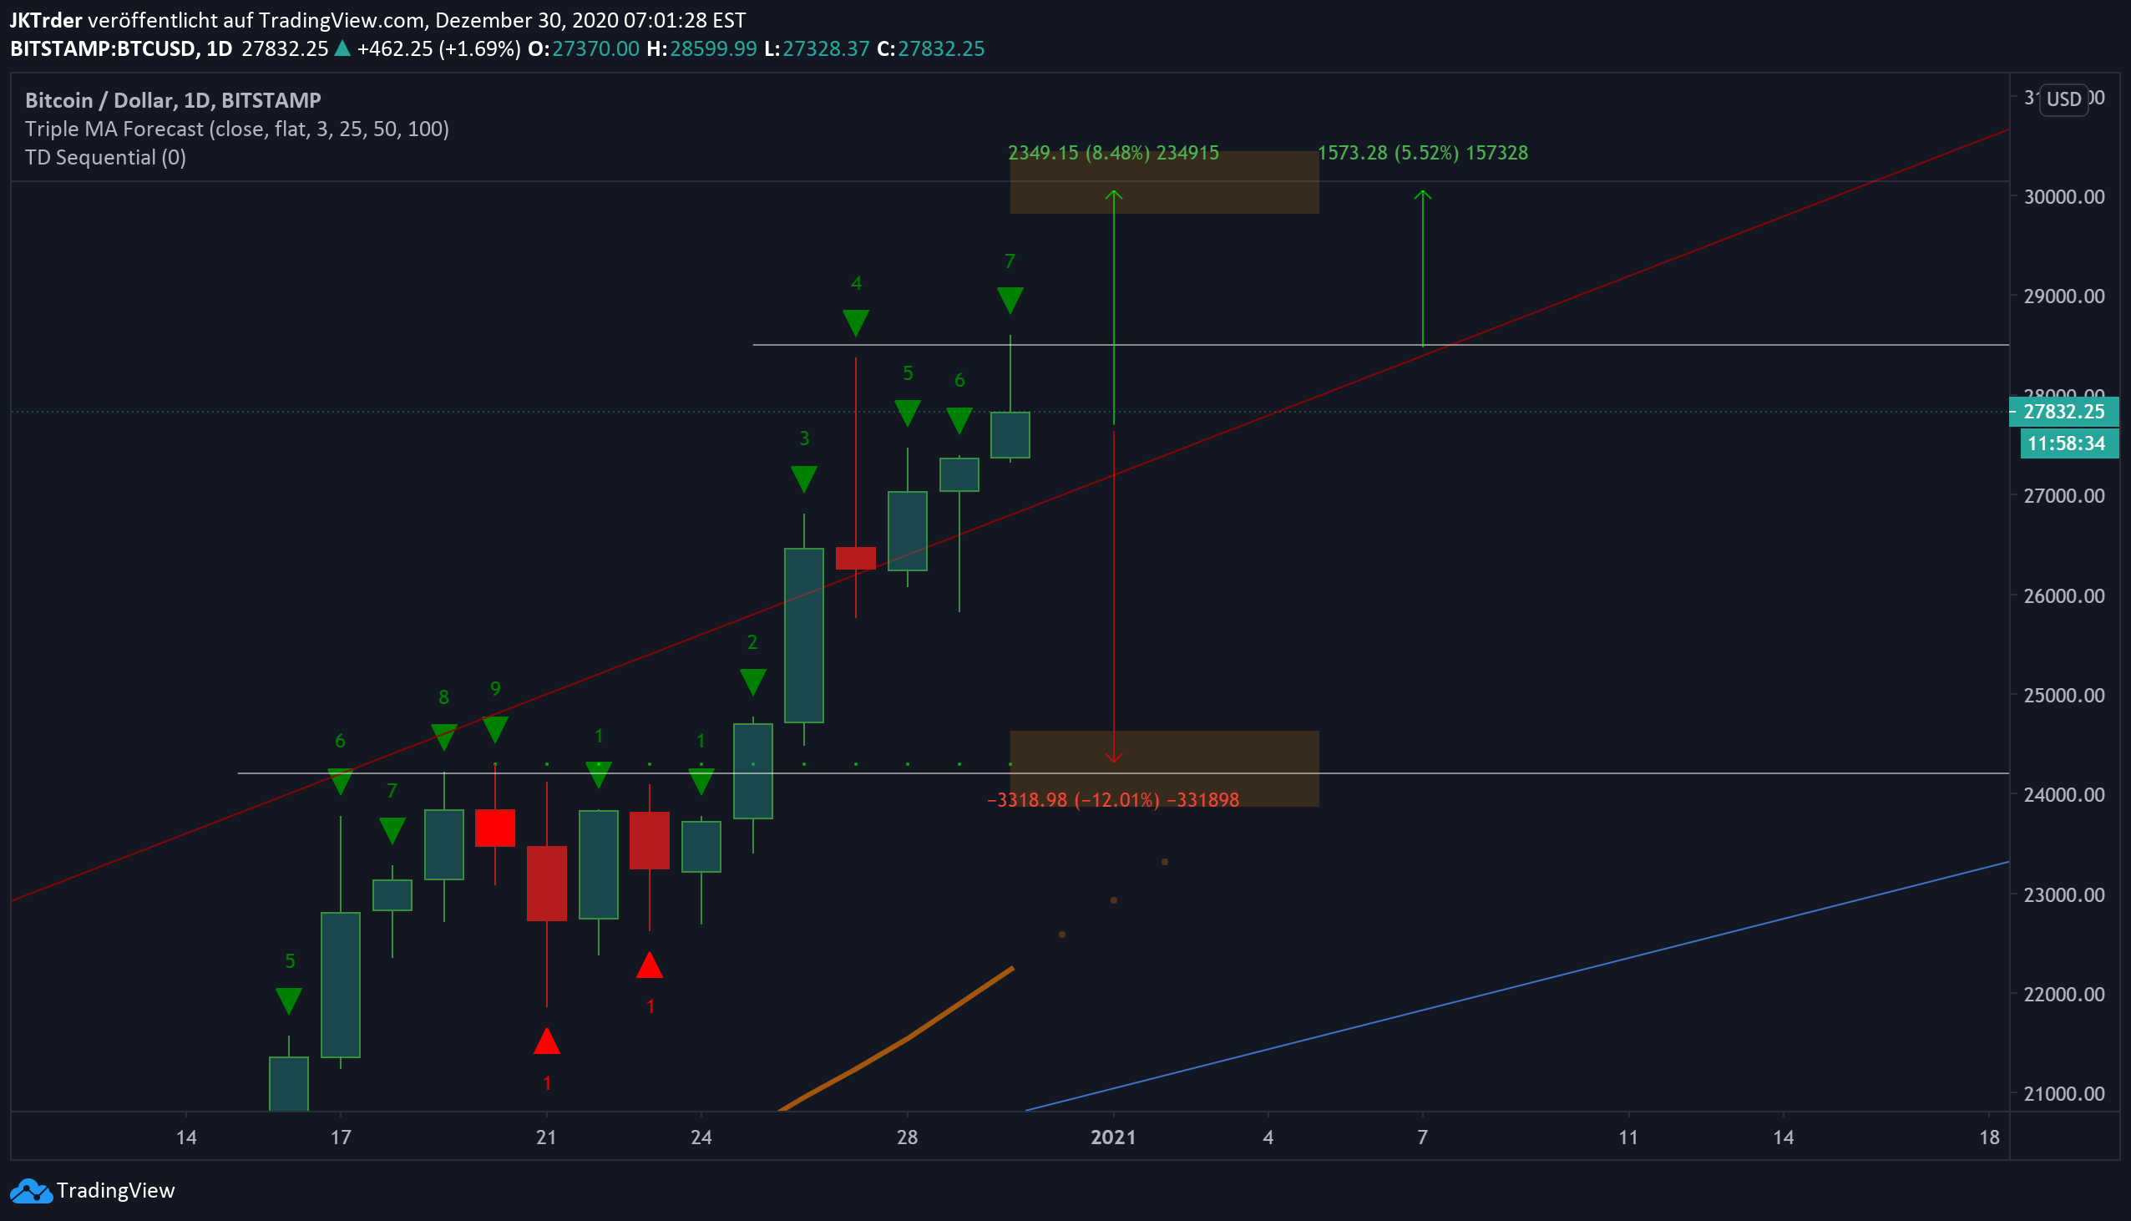
Task: Click the TradingView wordmark text at bottom
Action: click(x=116, y=1191)
